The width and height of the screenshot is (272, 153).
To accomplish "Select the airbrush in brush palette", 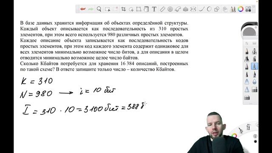I will coord(254,51).
